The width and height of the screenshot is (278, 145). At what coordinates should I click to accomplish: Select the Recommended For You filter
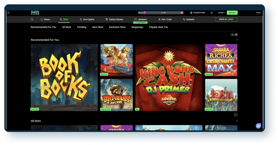[43, 27]
